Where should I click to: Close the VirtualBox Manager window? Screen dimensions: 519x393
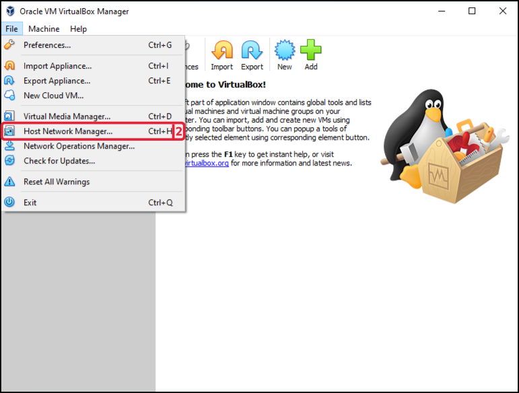pyautogui.click(x=503, y=11)
